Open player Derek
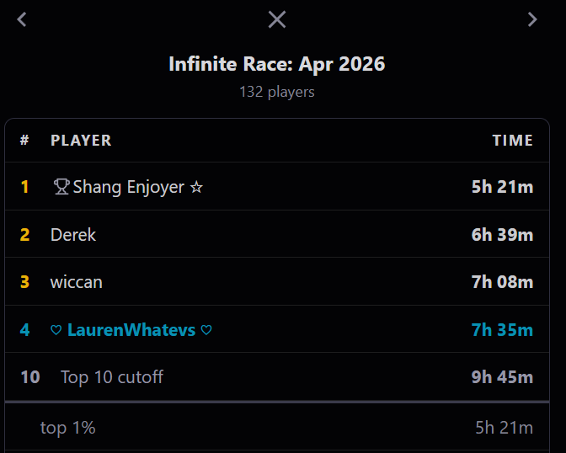566x453 pixels. coord(73,235)
